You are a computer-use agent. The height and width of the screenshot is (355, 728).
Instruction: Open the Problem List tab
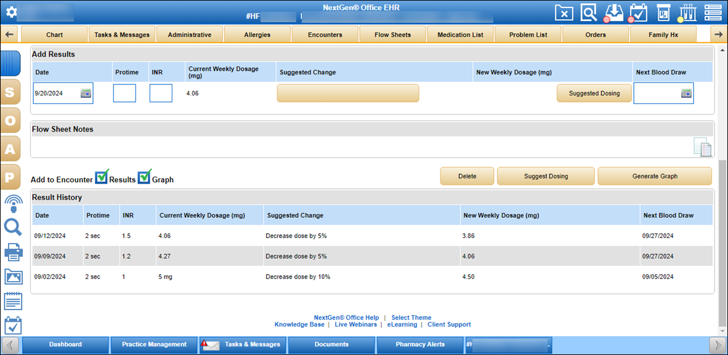[x=528, y=34]
